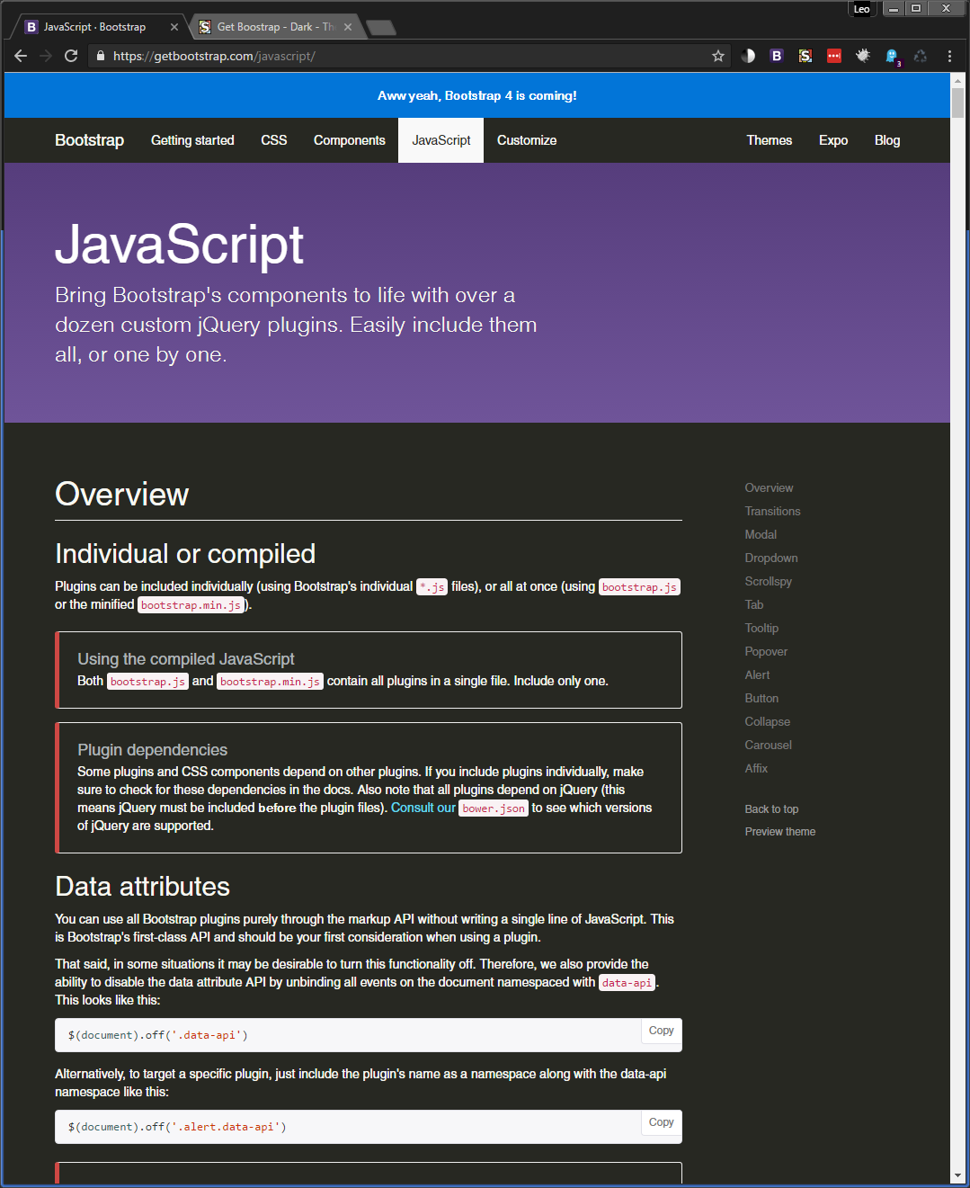Open the bug extension icon
Viewport: 970px width, 1188px height.
pos(863,56)
